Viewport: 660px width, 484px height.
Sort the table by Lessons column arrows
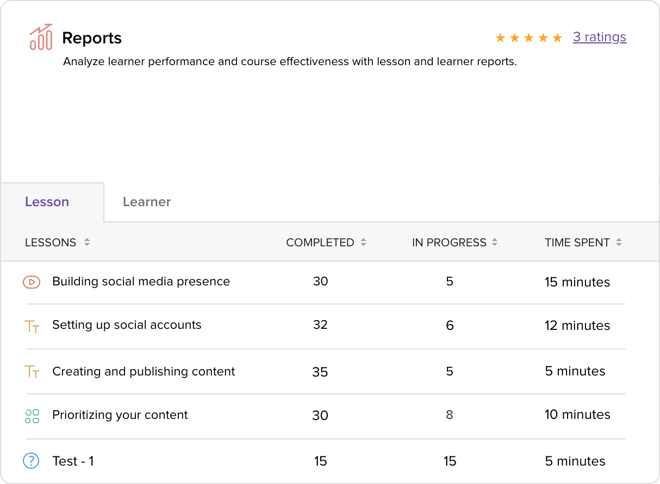tap(87, 243)
